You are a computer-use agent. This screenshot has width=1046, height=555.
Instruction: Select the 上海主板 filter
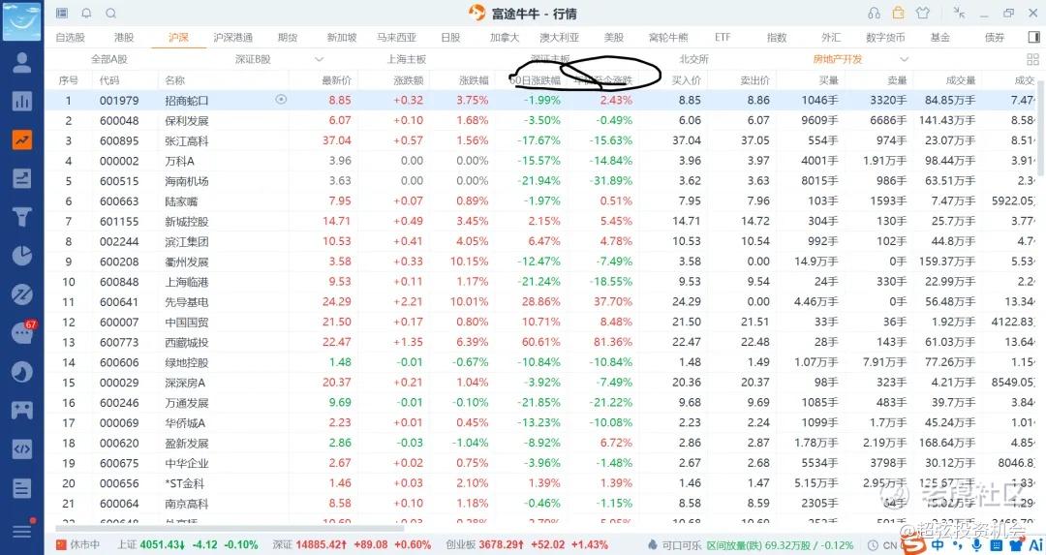pyautogui.click(x=407, y=59)
